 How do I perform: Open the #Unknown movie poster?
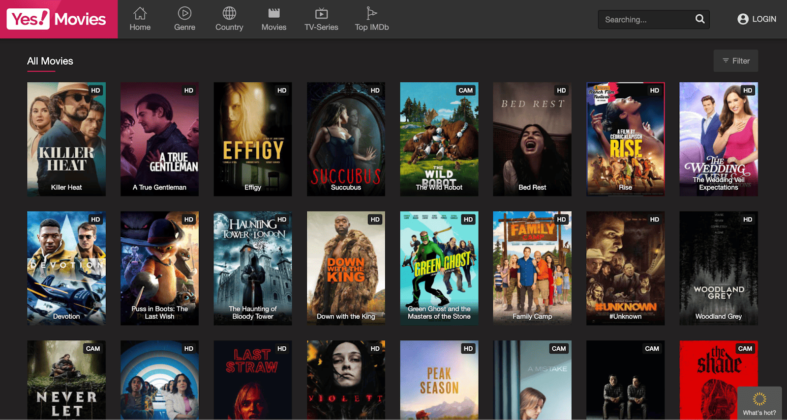[625, 268]
